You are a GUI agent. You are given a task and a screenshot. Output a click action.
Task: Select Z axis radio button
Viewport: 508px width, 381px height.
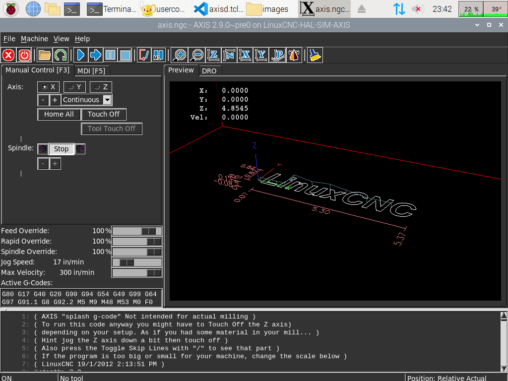point(101,87)
